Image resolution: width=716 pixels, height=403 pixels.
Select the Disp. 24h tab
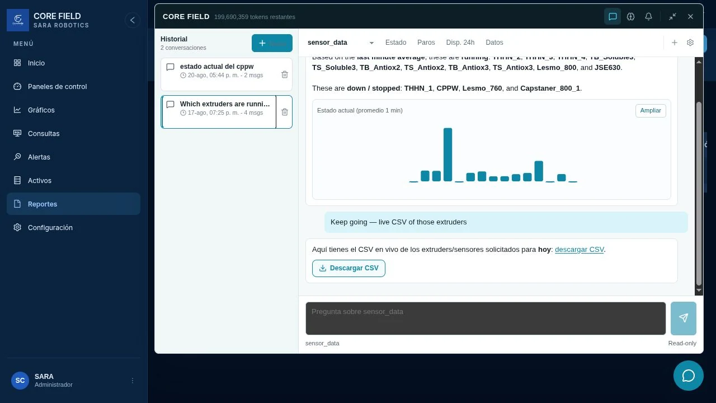click(460, 43)
